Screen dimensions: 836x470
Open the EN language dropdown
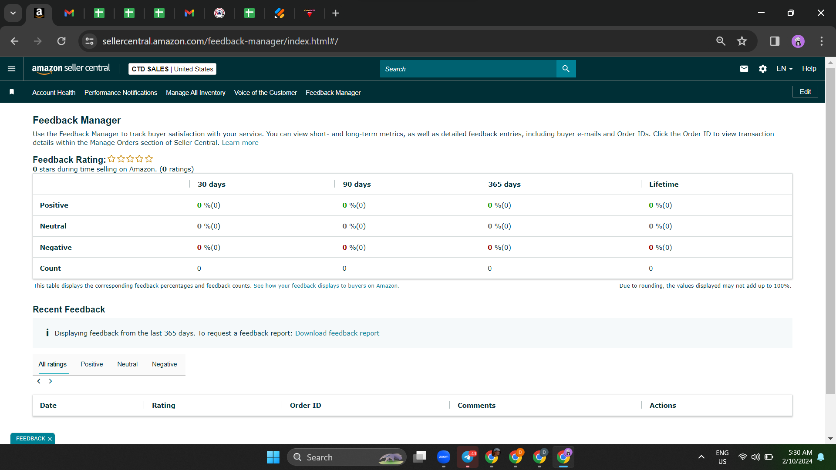click(x=785, y=69)
